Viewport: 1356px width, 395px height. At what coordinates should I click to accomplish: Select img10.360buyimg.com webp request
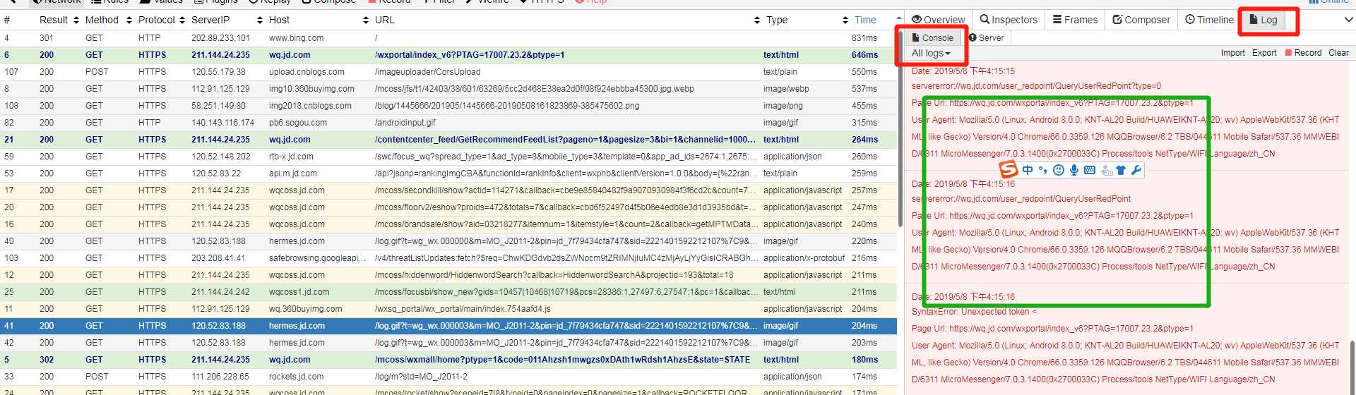coord(448,89)
